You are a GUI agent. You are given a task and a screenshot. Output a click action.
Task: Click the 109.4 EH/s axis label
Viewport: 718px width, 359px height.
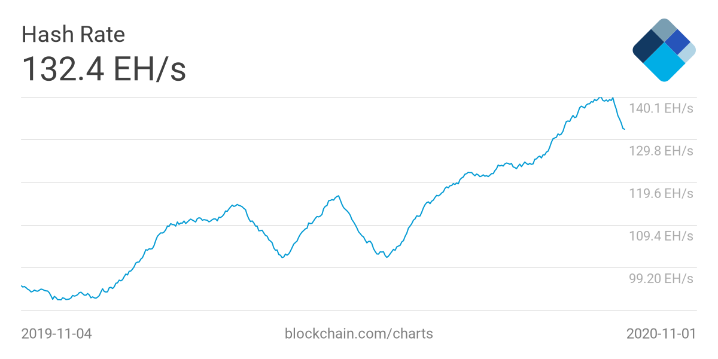(x=661, y=236)
